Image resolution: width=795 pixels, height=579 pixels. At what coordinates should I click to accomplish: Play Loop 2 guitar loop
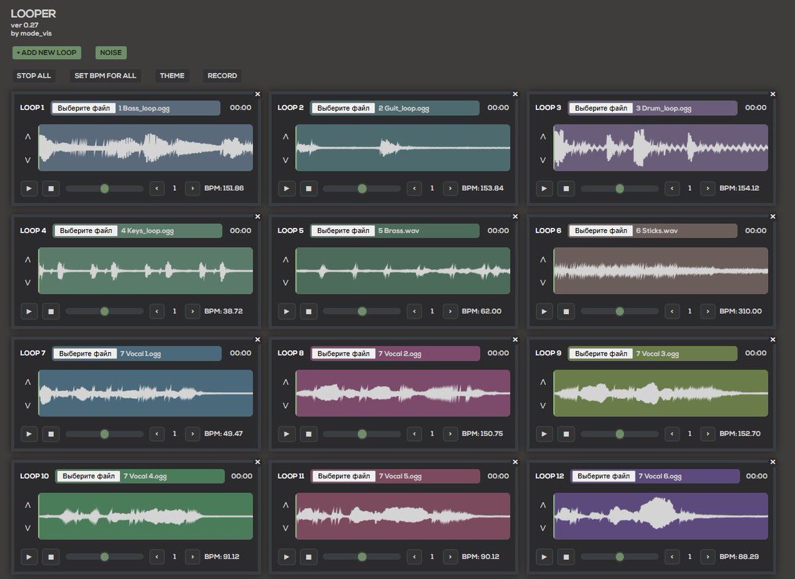point(286,189)
